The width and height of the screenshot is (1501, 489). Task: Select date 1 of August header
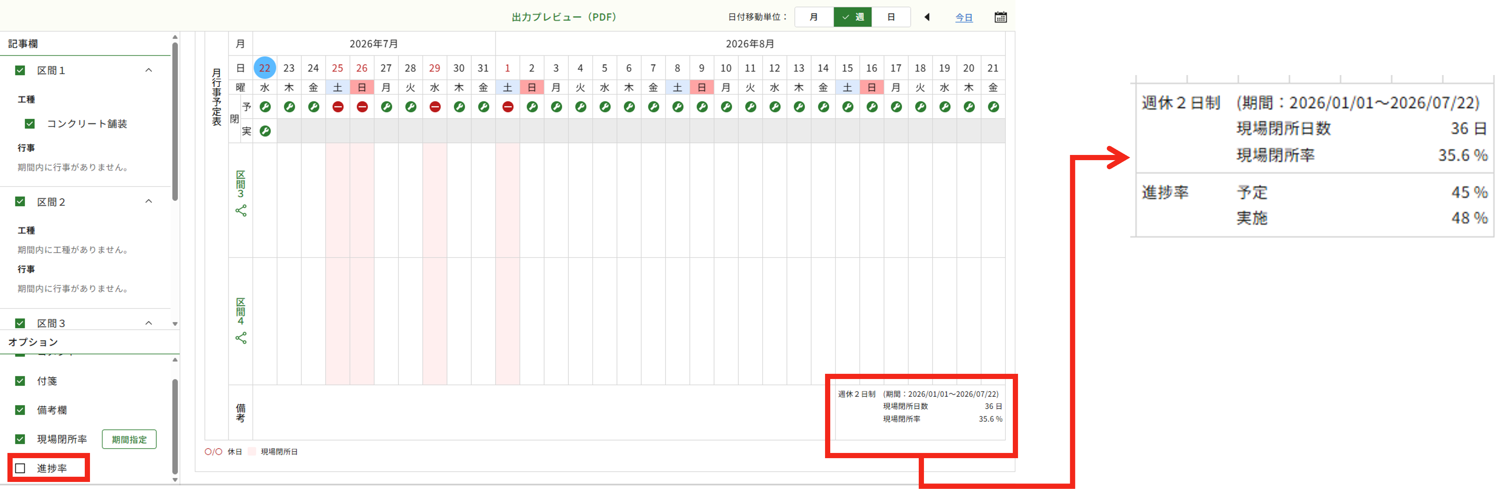pyautogui.click(x=508, y=68)
